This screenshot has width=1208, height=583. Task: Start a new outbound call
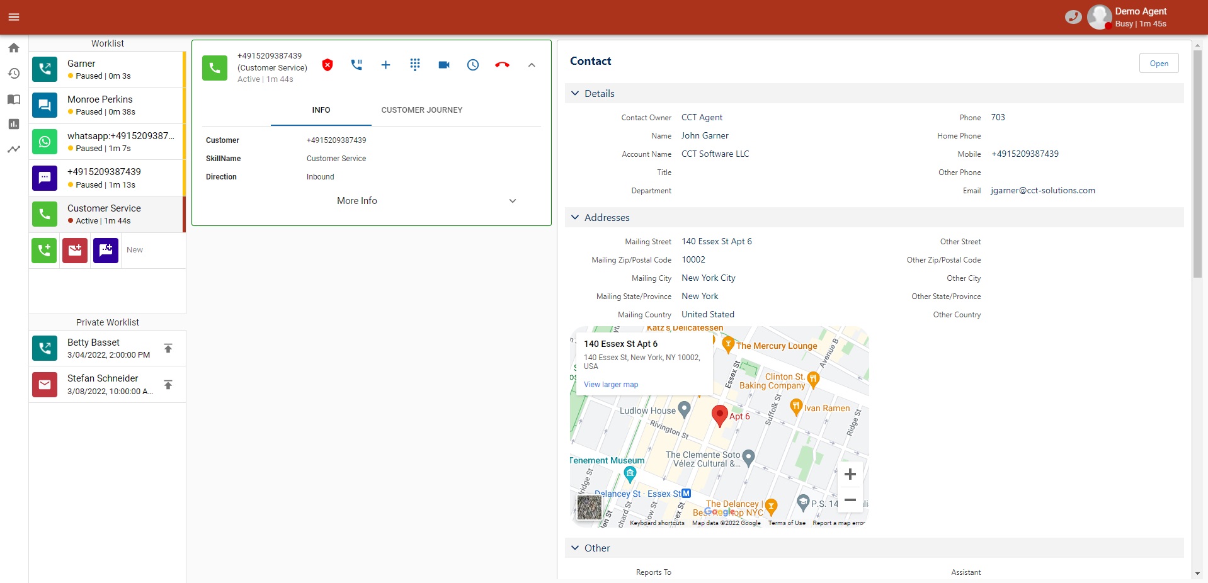click(x=44, y=251)
